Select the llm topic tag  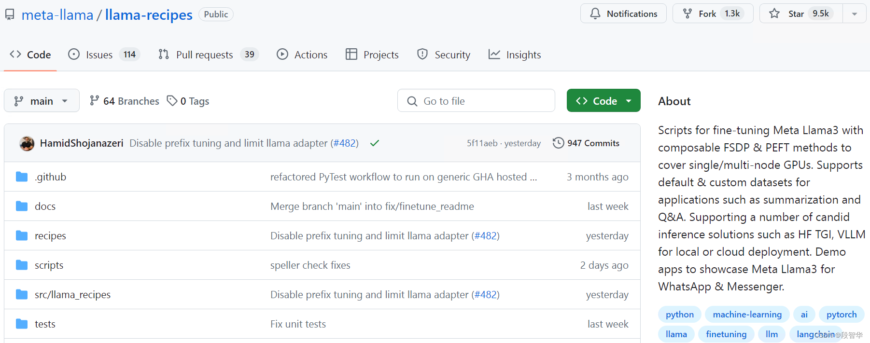tap(772, 334)
